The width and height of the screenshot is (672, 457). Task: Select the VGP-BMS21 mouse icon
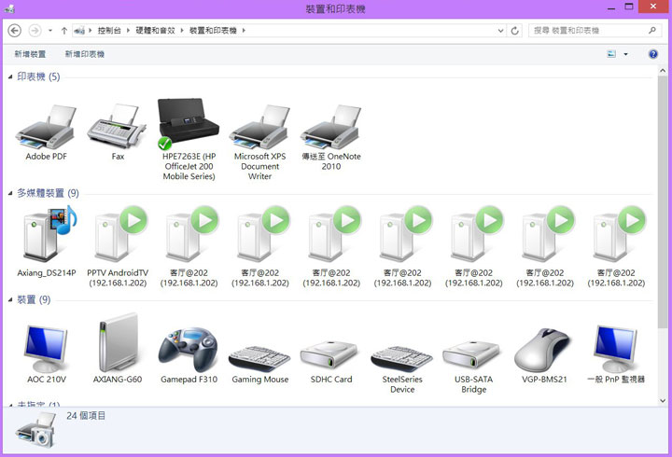[544, 351]
